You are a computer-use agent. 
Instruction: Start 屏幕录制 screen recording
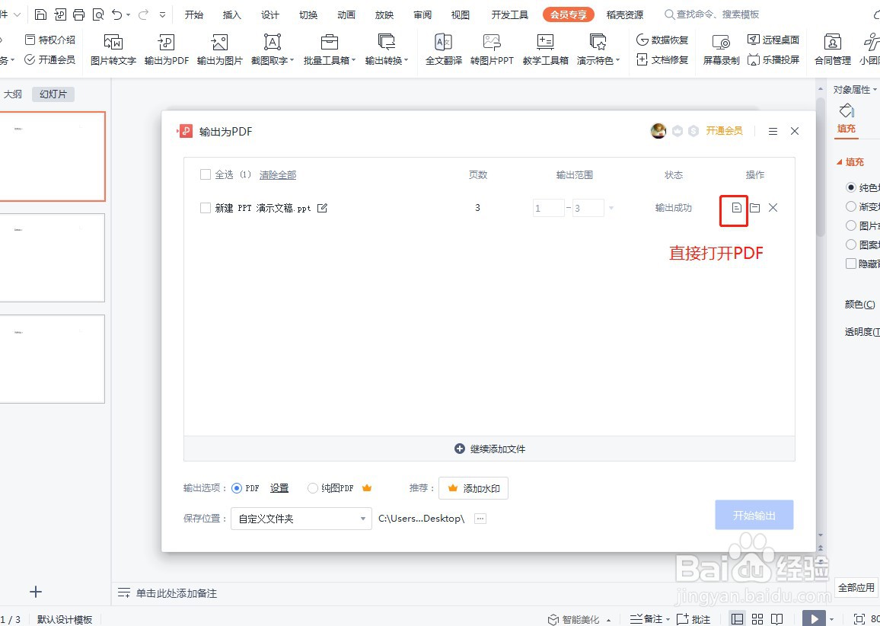pos(719,49)
